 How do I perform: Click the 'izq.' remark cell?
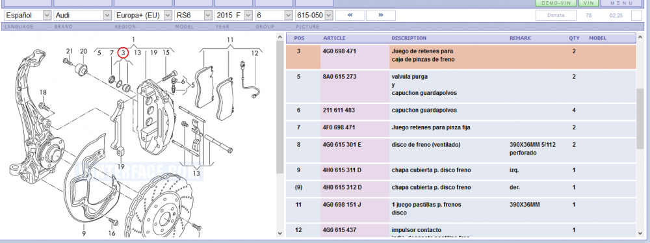[x=514, y=170]
